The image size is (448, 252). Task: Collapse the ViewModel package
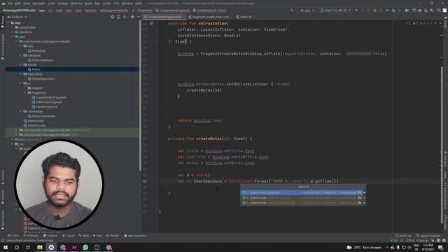point(21,111)
